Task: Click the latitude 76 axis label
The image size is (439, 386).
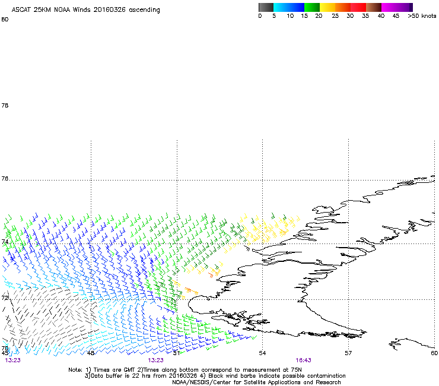Action: click(x=5, y=179)
